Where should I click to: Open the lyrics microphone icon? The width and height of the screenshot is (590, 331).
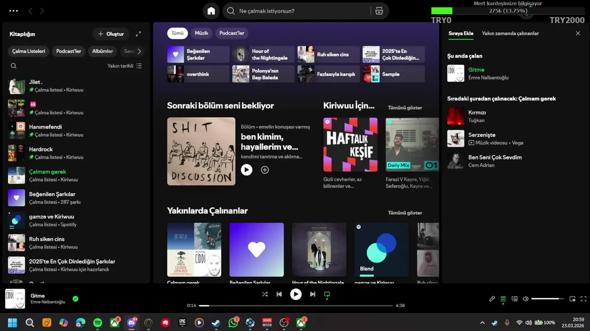click(x=492, y=299)
